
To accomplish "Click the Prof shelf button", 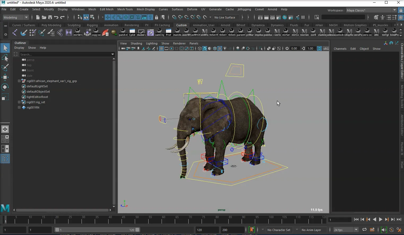I will 169,33.
